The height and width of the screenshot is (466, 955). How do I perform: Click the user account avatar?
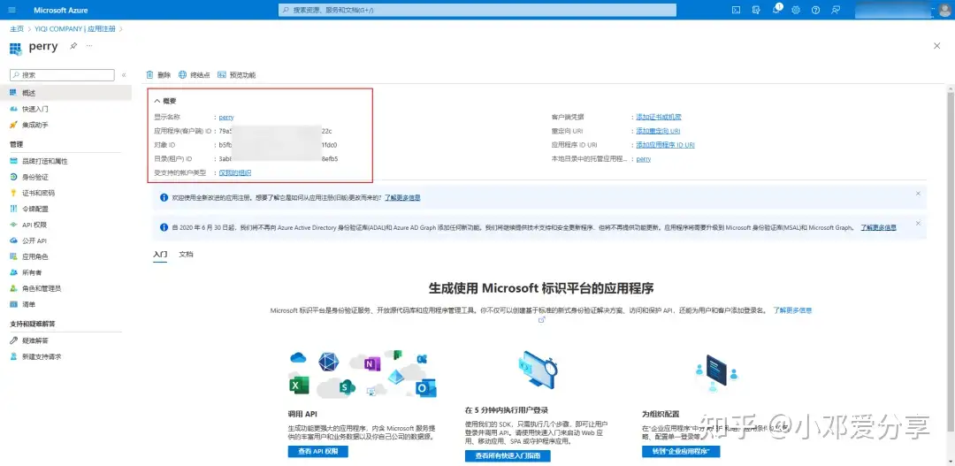point(943,10)
